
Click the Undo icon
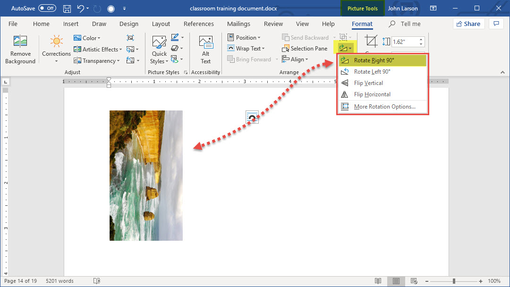tap(80, 8)
